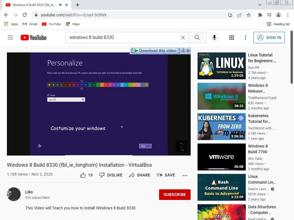Open Data Structures video title
The height and width of the screenshot is (220, 294).
tap(262, 210)
